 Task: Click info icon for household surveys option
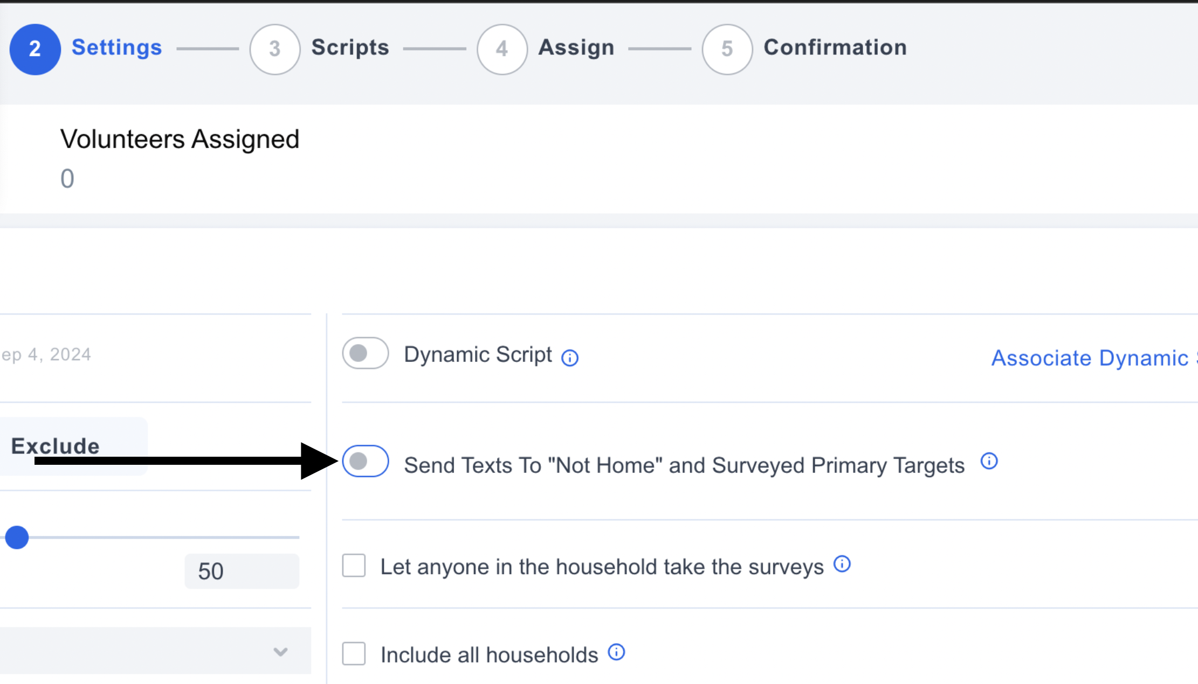click(x=842, y=564)
